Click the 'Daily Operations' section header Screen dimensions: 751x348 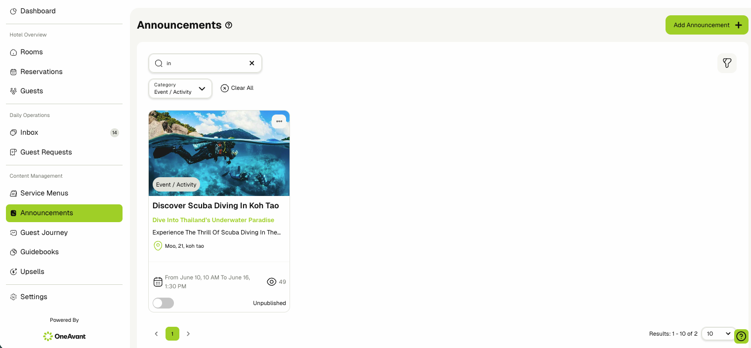(x=30, y=115)
